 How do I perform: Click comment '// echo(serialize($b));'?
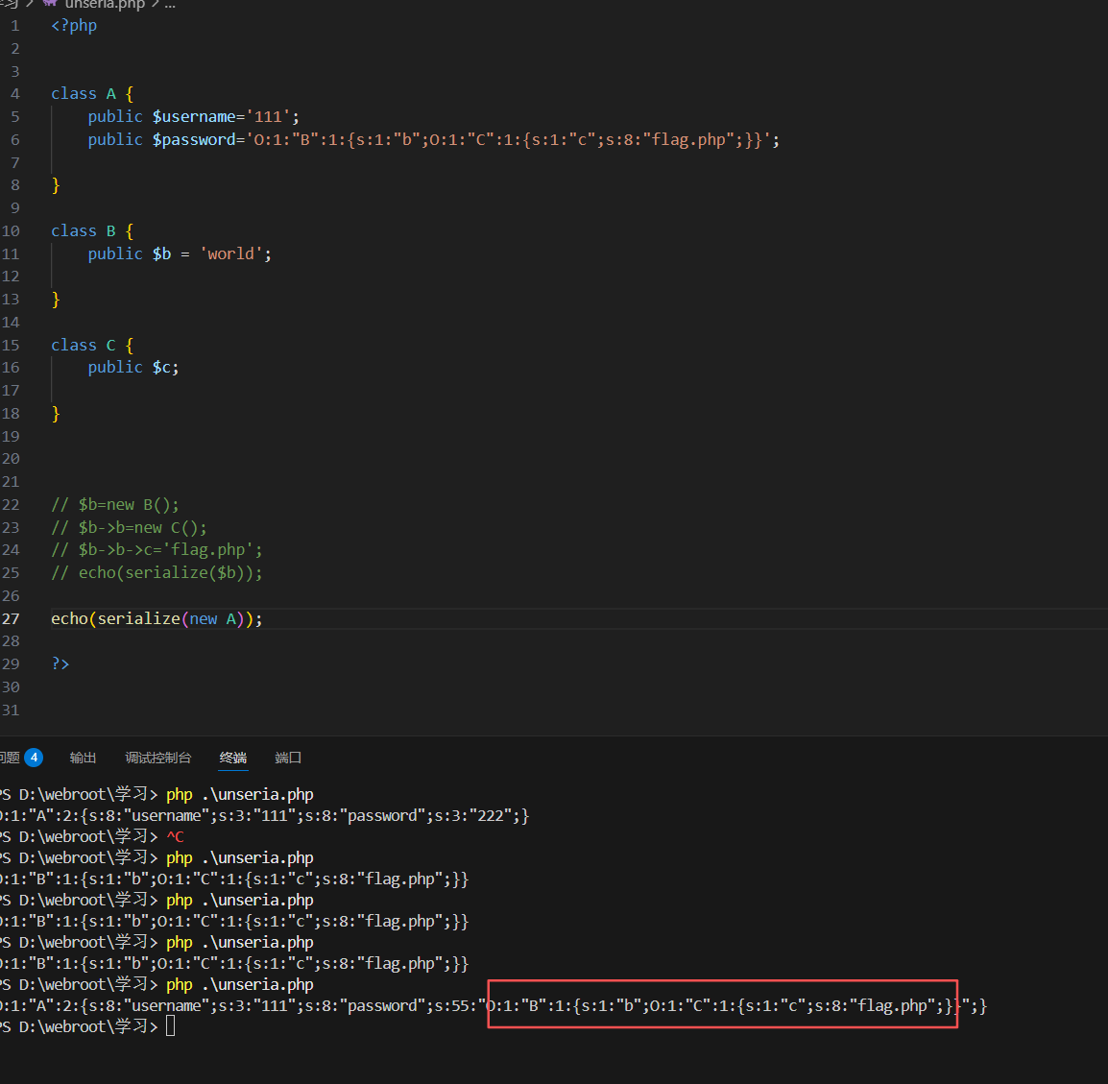(157, 573)
